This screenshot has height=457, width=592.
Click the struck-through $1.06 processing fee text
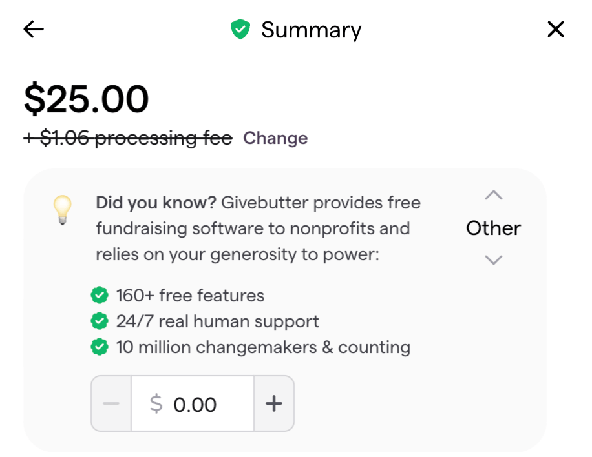click(128, 138)
